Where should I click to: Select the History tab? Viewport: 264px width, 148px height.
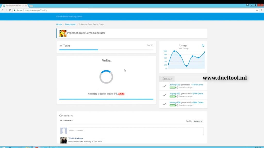coord(167,79)
